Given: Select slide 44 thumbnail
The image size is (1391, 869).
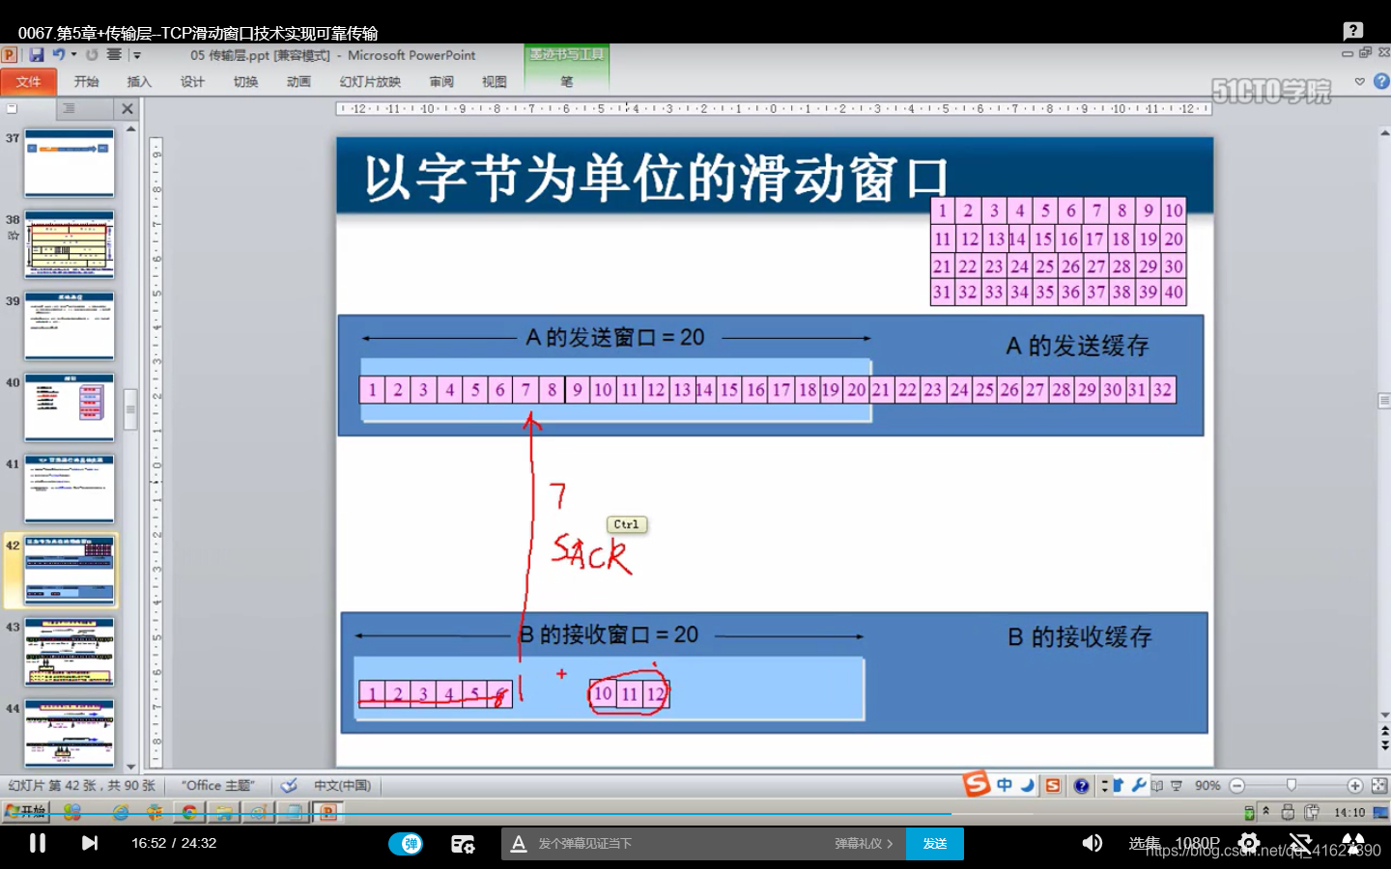Looking at the screenshot, I should (x=70, y=733).
